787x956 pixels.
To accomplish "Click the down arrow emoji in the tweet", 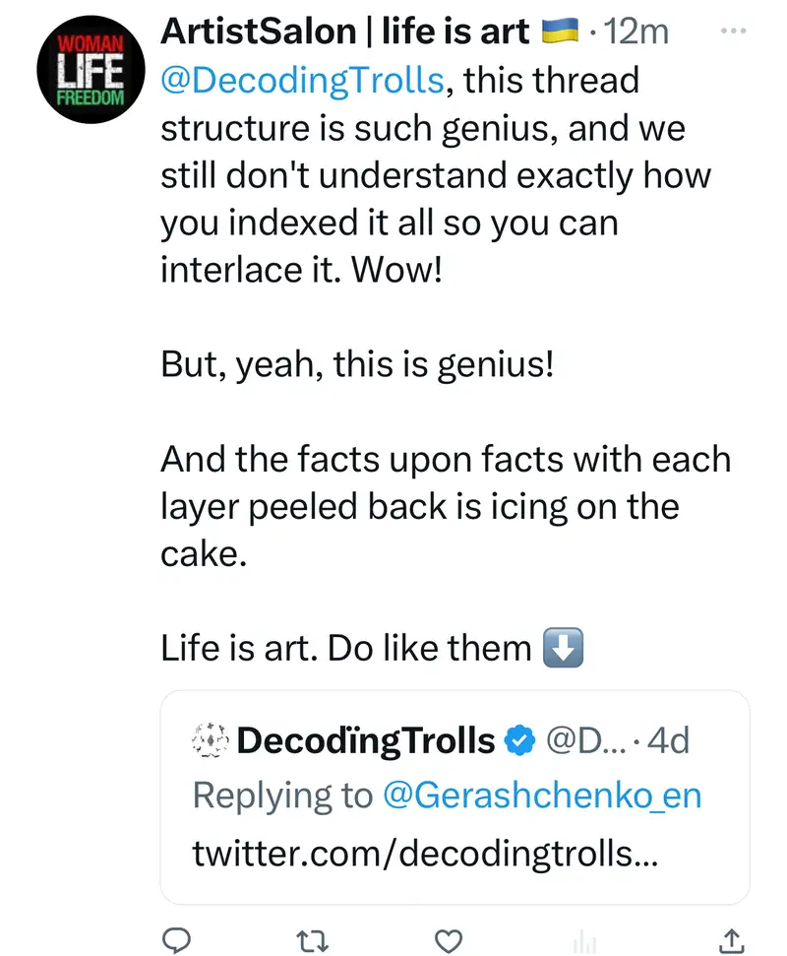I will [x=564, y=649].
